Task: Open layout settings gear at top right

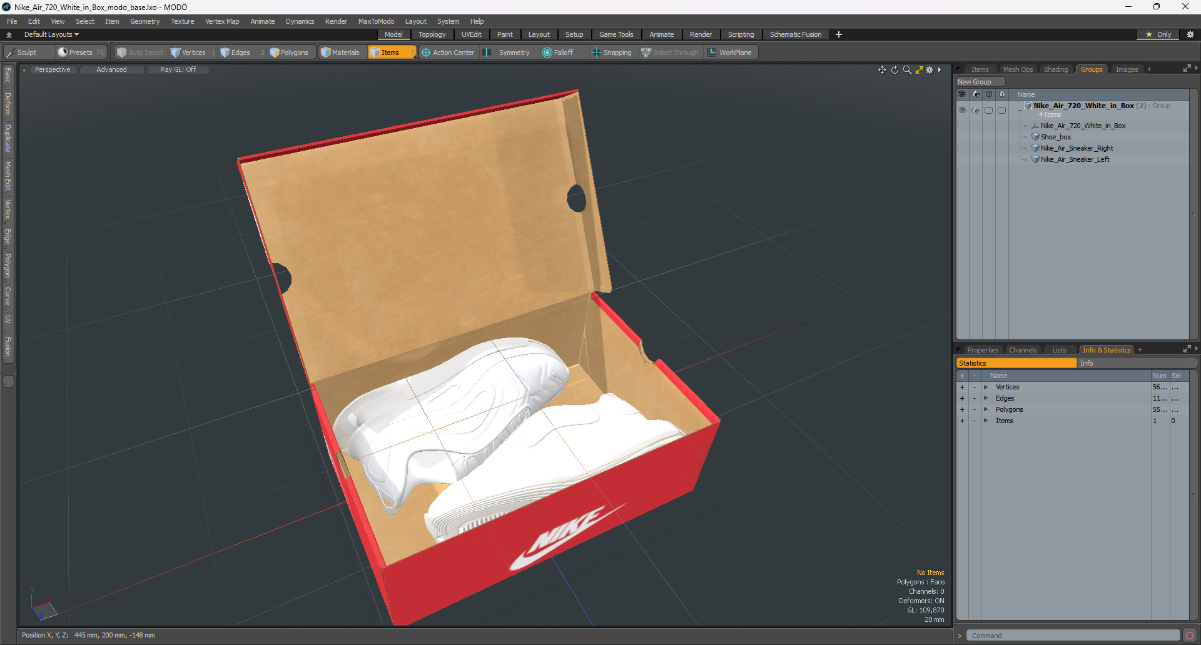Action: click(x=1190, y=34)
